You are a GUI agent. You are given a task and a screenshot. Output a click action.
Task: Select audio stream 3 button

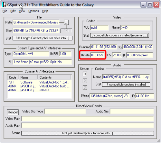coord(85,88)
